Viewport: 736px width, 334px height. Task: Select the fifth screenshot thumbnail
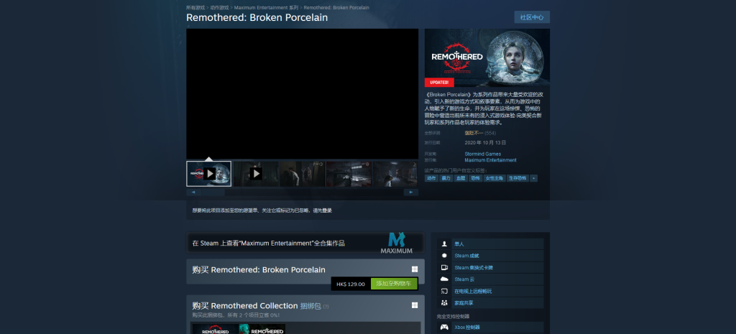395,174
